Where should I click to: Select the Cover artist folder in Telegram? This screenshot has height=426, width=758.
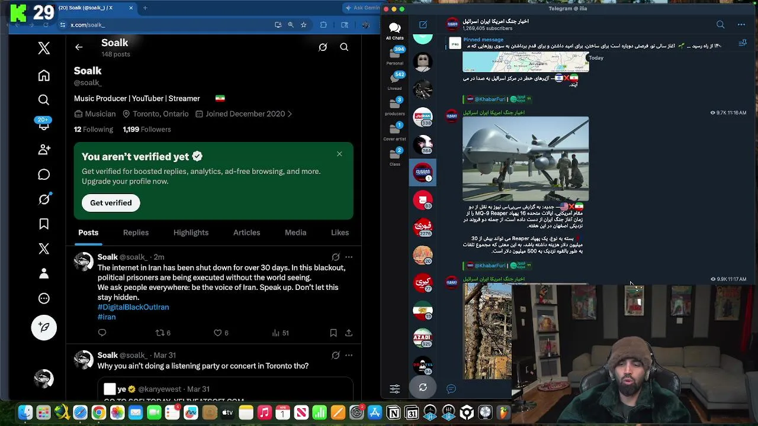[394, 131]
